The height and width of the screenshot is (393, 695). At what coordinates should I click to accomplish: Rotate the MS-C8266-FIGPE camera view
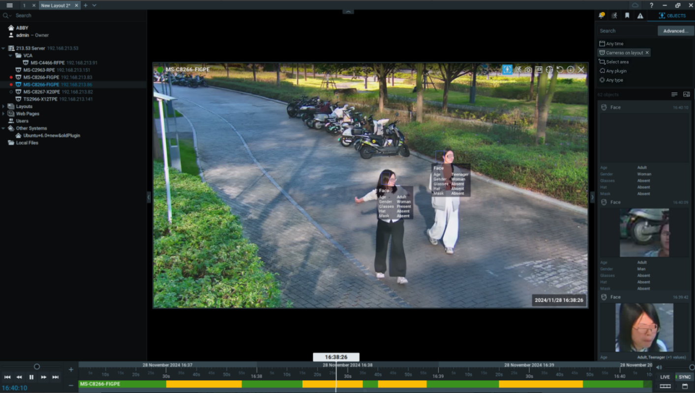560,70
